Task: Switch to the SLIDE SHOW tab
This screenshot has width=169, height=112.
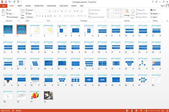Action: coord(64,6)
